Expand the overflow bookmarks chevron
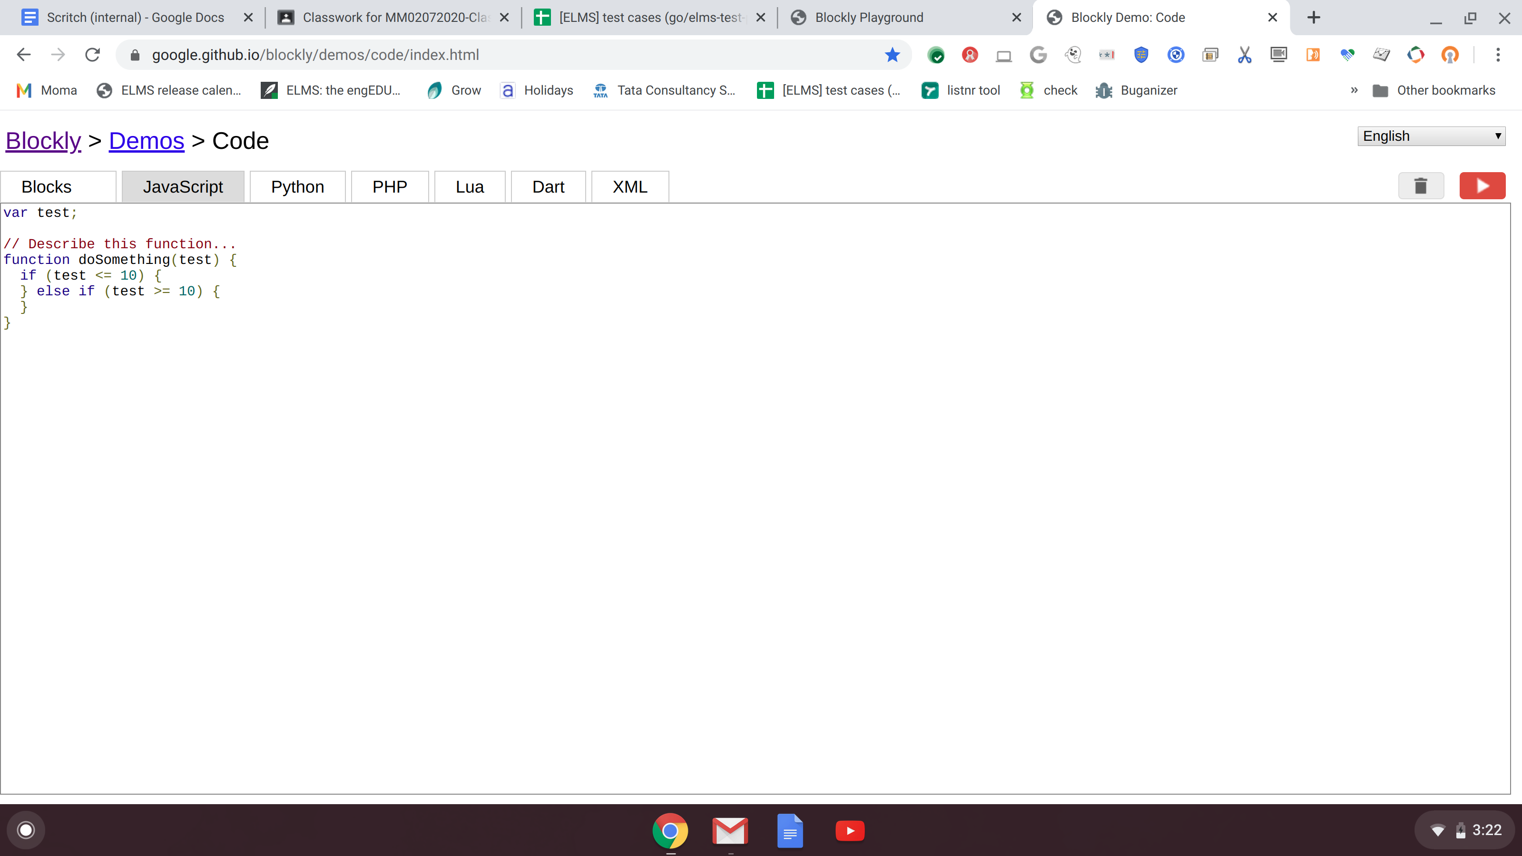This screenshot has width=1522, height=856. [x=1354, y=90]
